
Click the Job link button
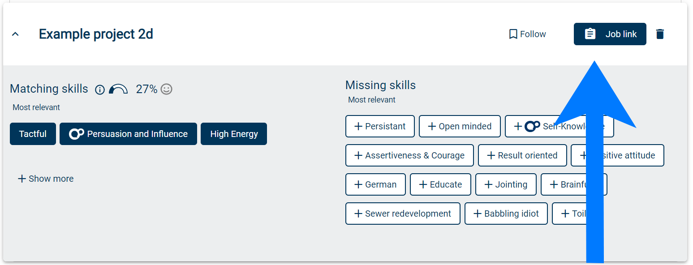coord(610,34)
